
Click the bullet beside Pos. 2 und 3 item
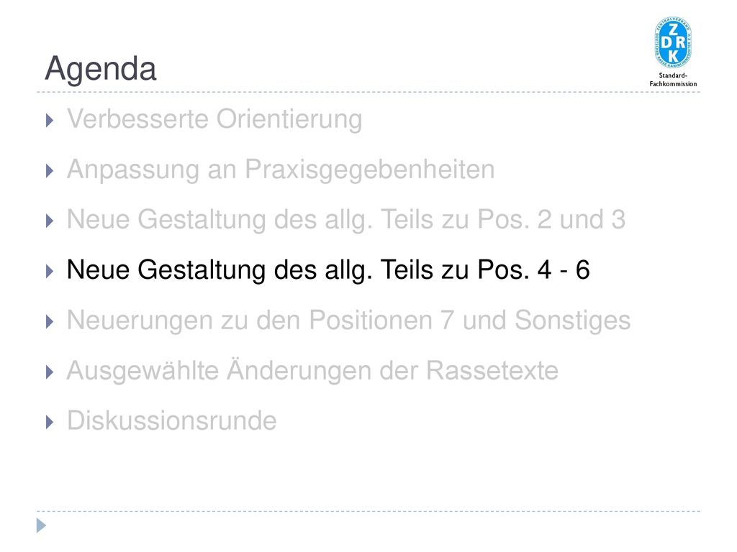click(x=50, y=221)
